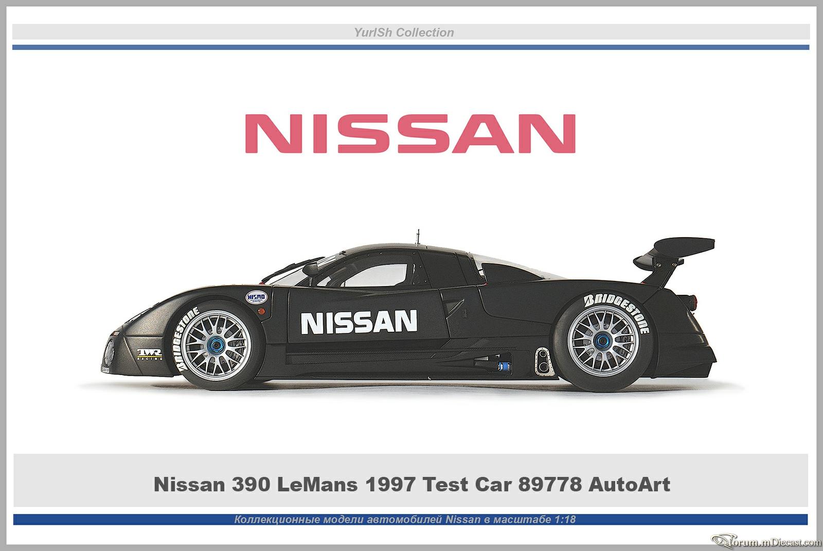Click the caption "Nissan 390 LeMans 1997 Test Car 89778 AutoArt"
Viewport: 823px width, 551px height.
(411, 484)
